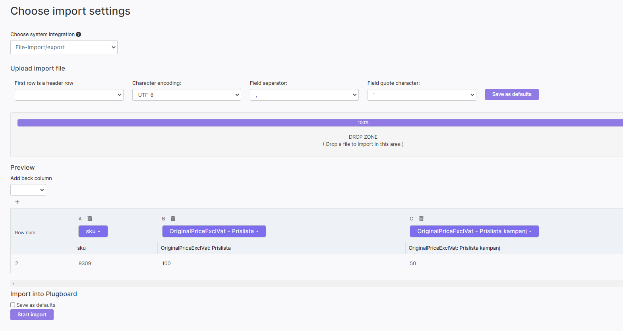
Task: Open the Field separator dropdown
Action: [304, 95]
